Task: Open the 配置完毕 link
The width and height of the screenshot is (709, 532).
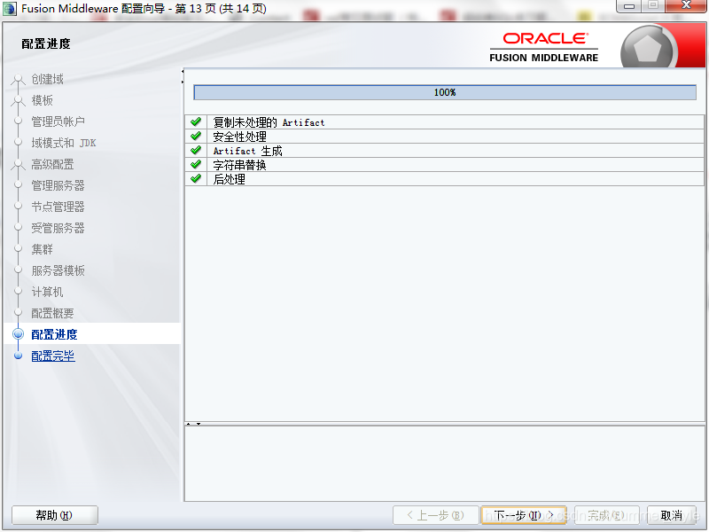Action: click(53, 356)
